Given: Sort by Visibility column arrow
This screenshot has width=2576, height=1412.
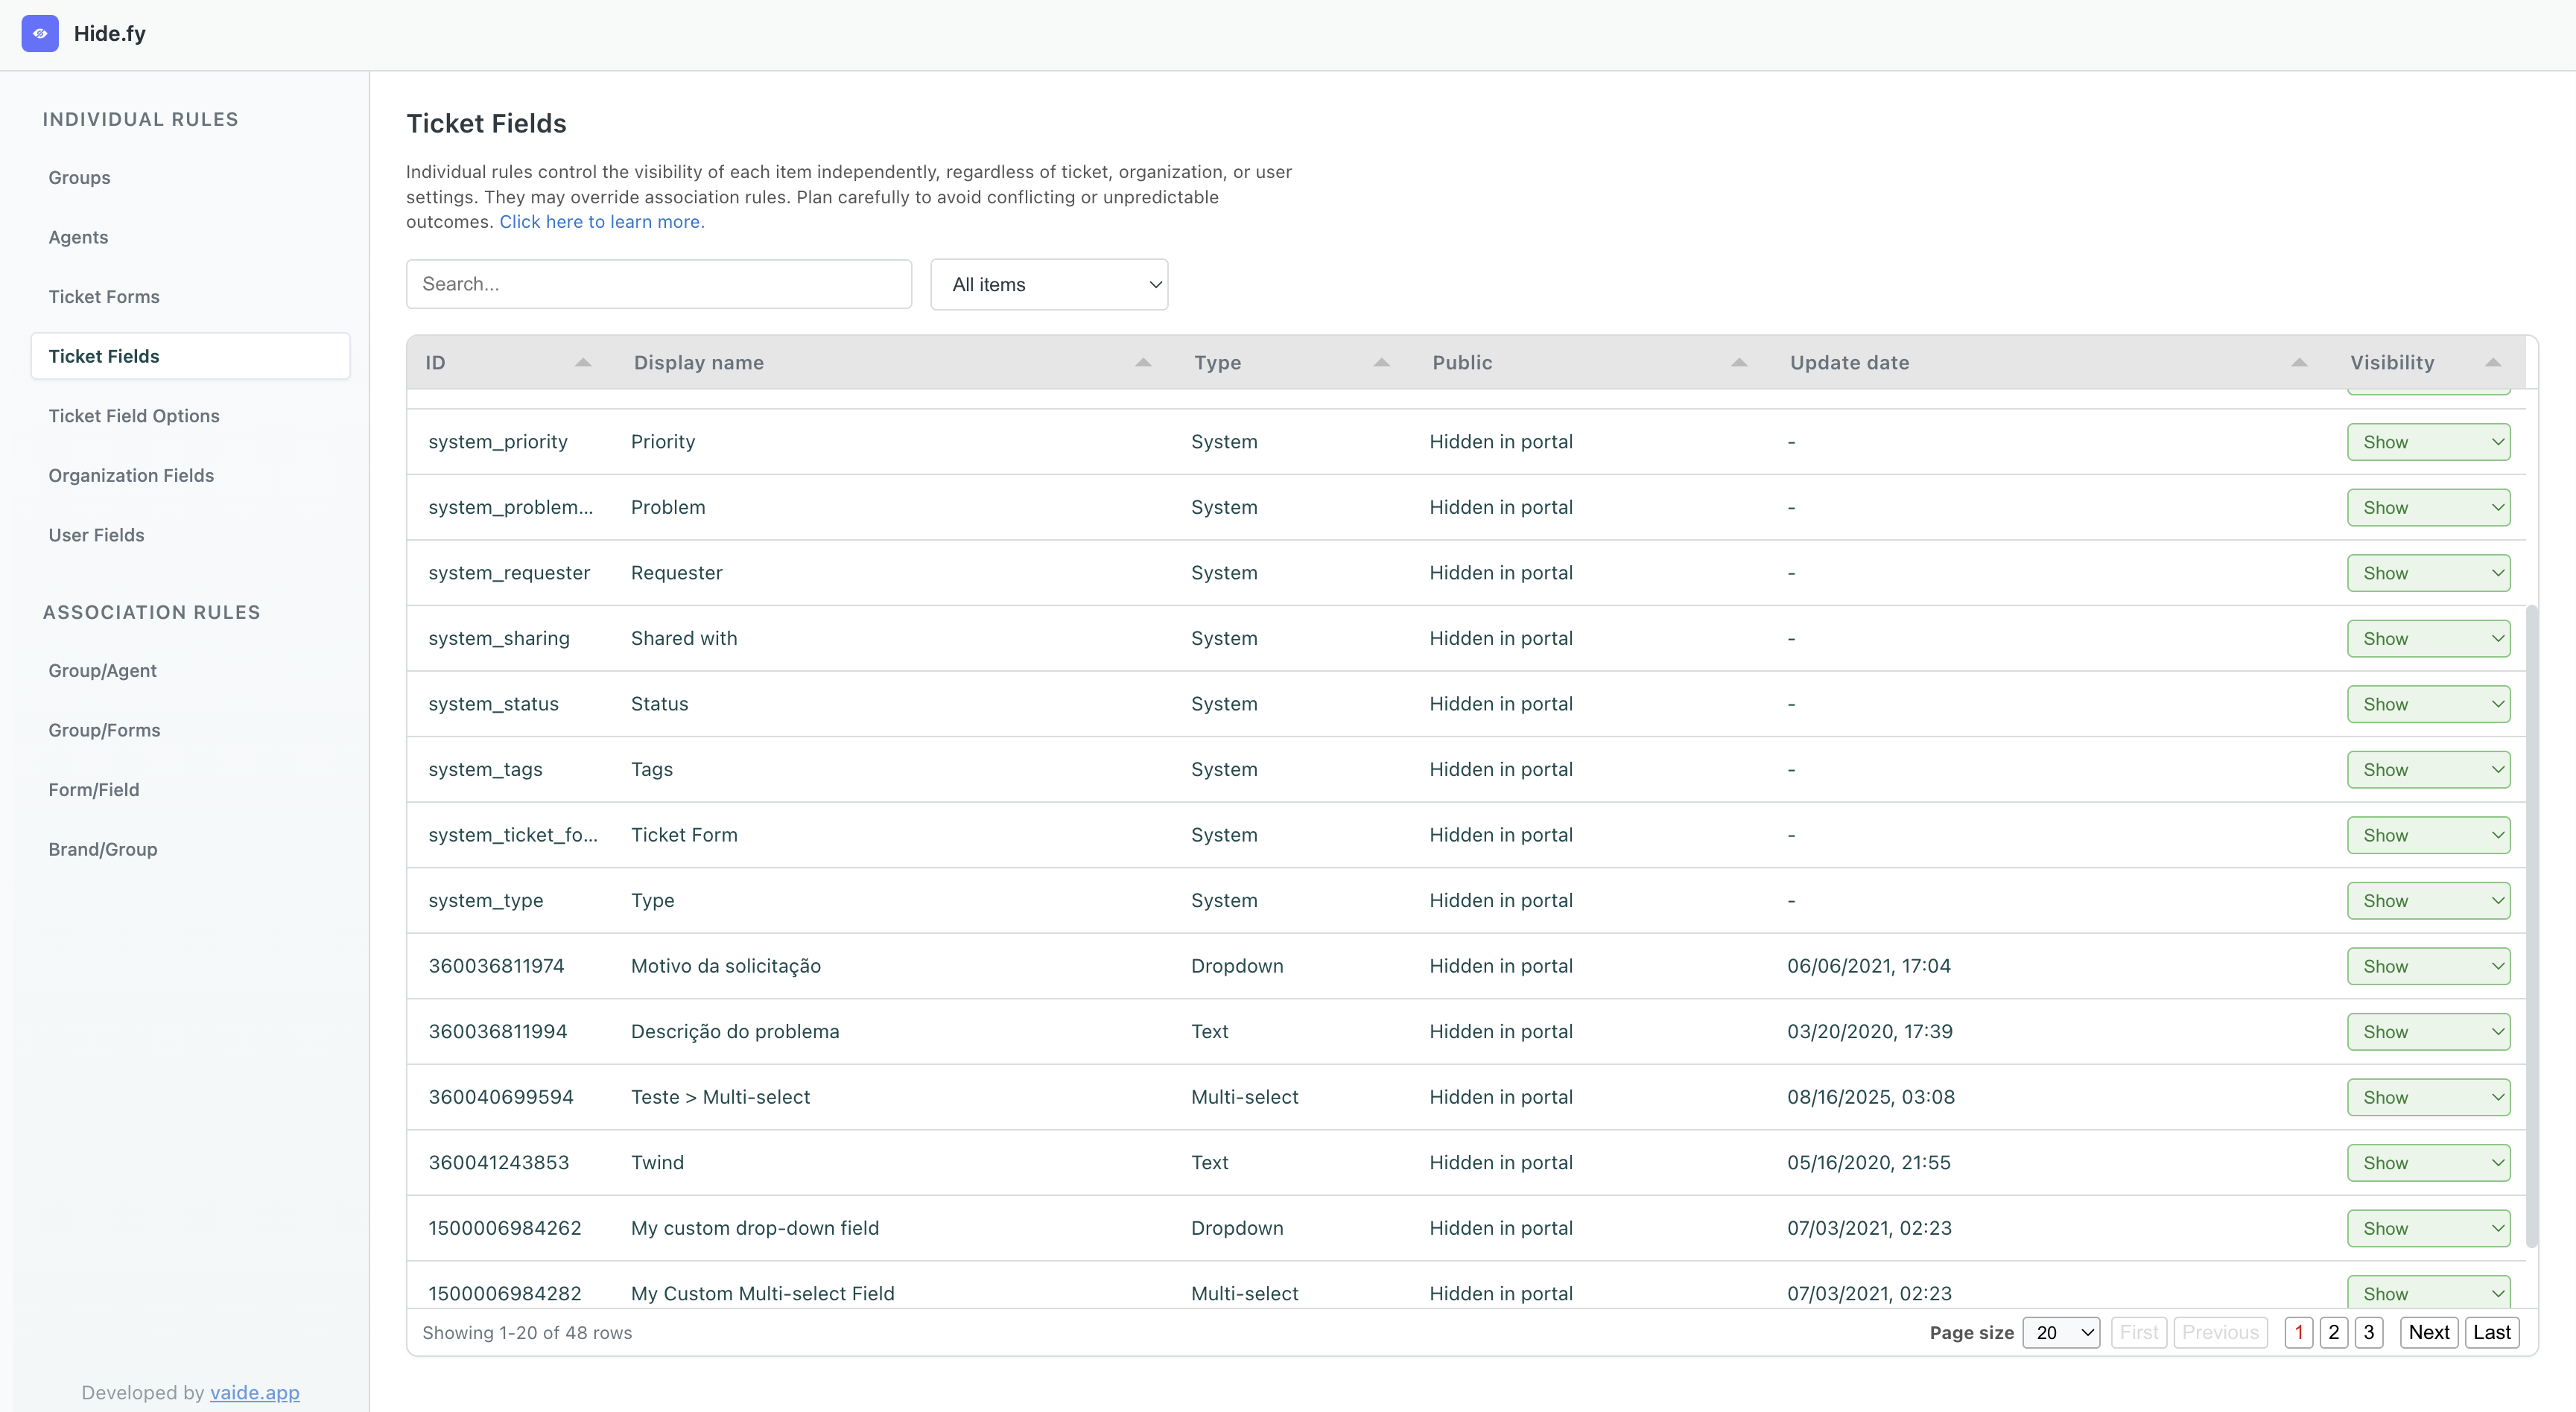Looking at the screenshot, I should click(x=2493, y=363).
